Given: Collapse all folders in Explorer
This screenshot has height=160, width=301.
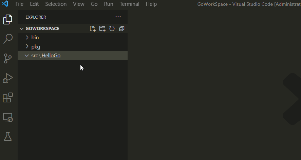Looking at the screenshot, I should coord(122,28).
